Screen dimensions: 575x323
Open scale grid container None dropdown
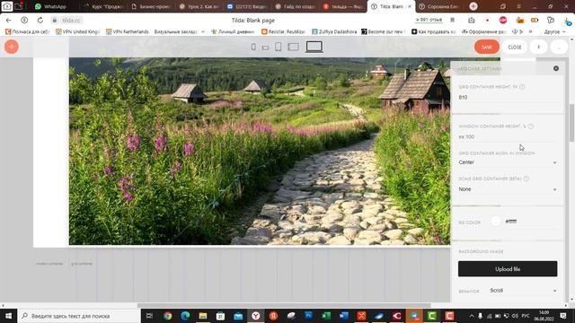[508, 189]
